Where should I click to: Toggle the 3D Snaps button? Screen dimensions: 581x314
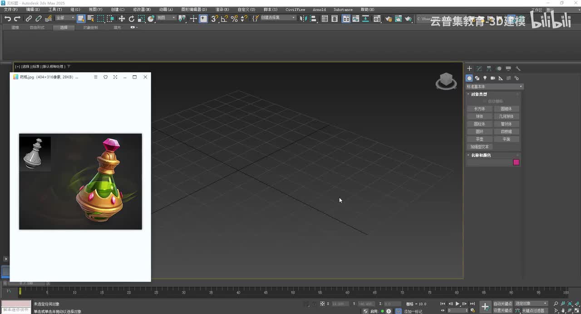[x=215, y=19]
